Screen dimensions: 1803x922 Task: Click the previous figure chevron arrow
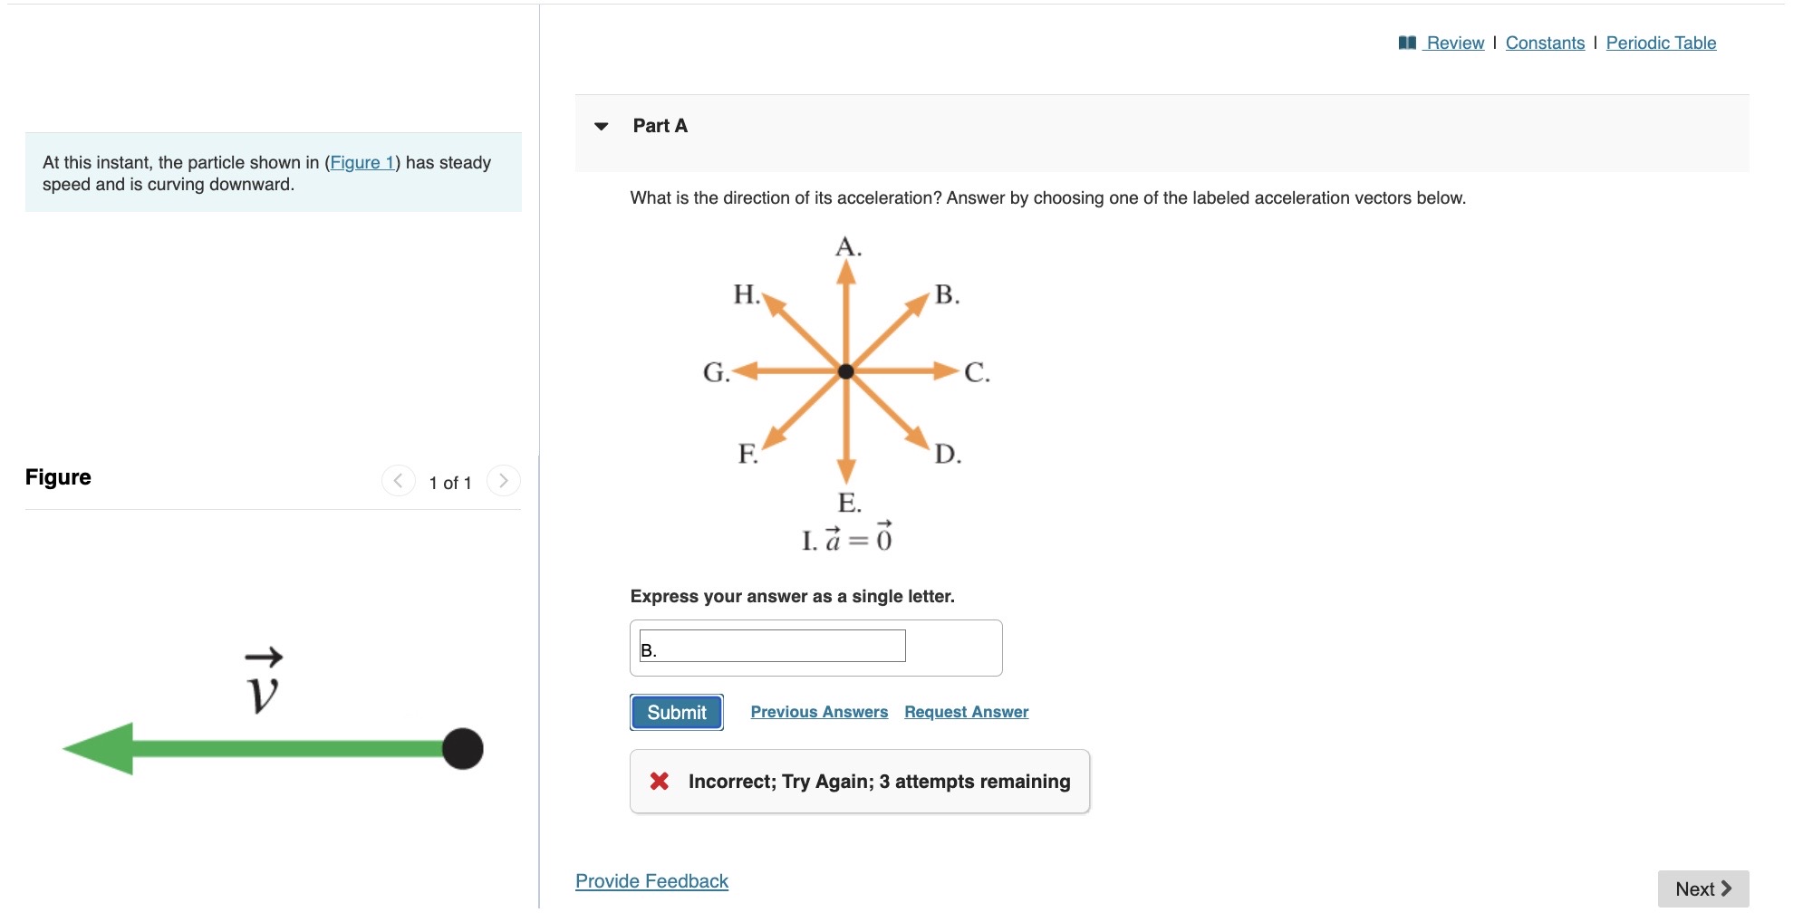point(399,481)
